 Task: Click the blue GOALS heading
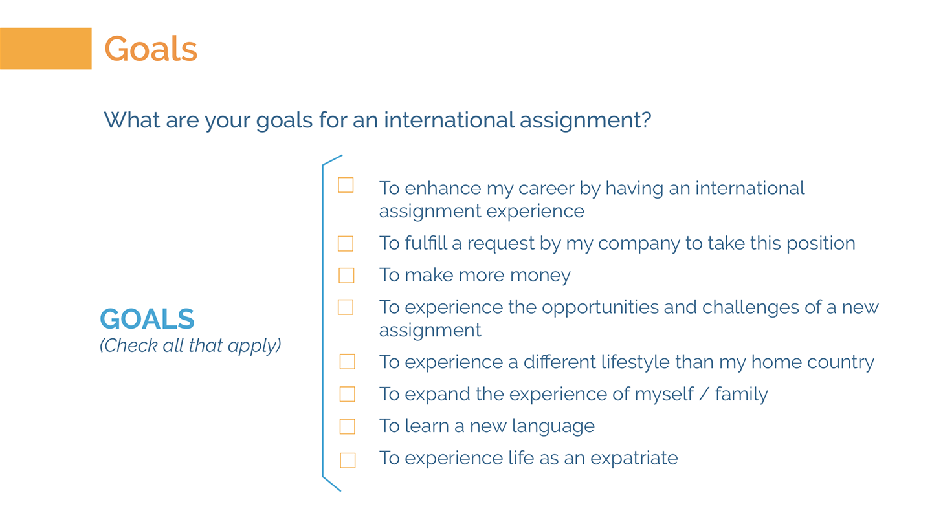coord(147,319)
